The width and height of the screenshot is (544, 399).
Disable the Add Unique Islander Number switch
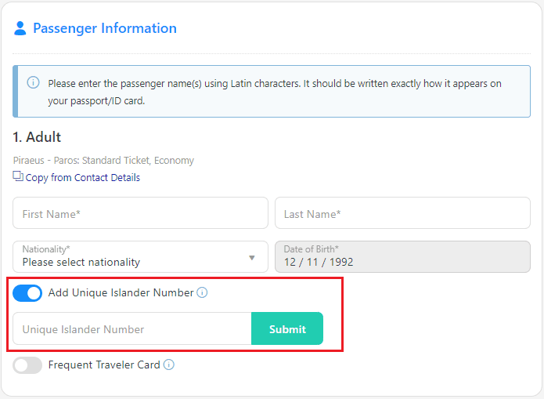coord(27,293)
